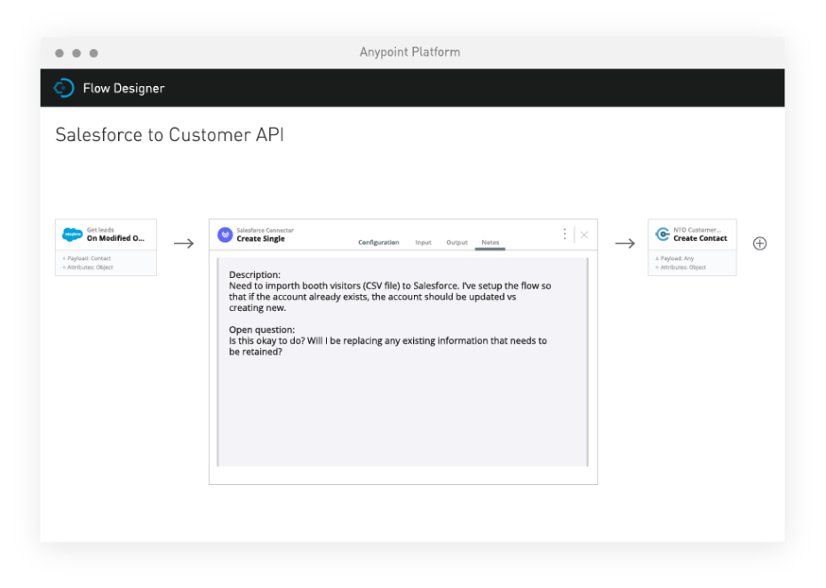The height and width of the screenshot is (588, 826).
Task: Click 'Attributes: Object' on the Get leads card
Action: pyautogui.click(x=90, y=267)
